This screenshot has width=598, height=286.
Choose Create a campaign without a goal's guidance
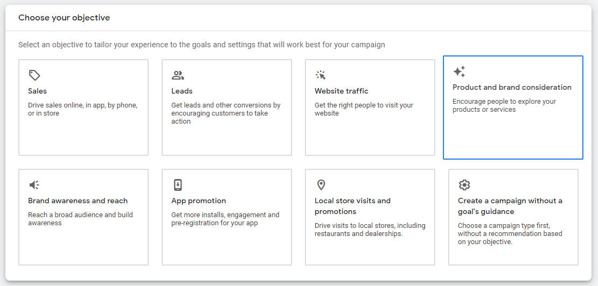(x=510, y=206)
